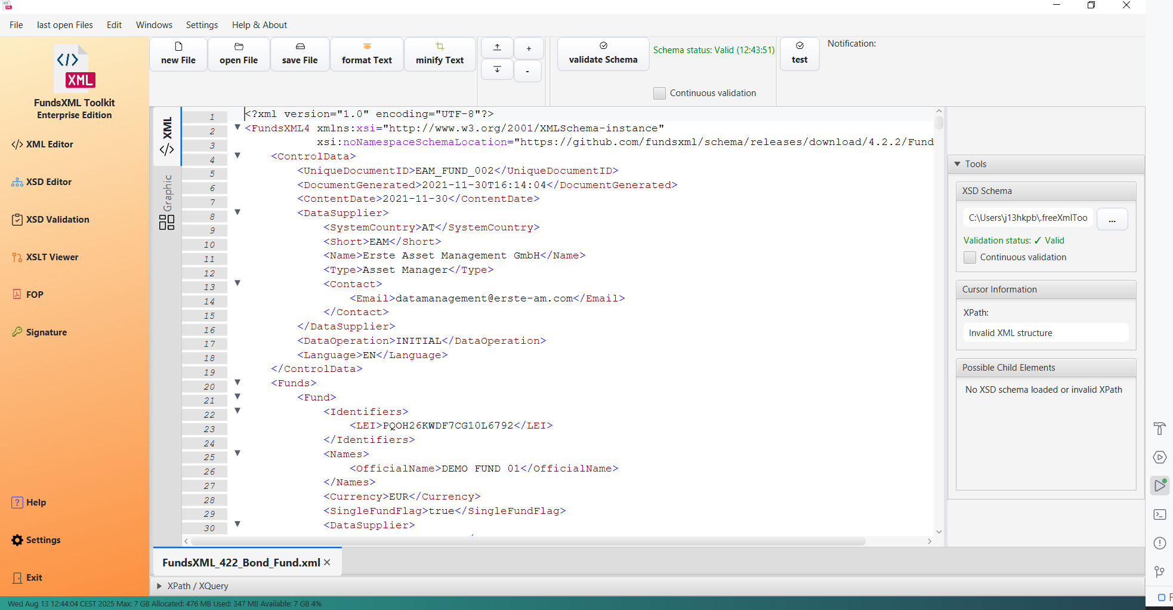Open the Settings menu
Viewport: 1173px width, 610px height.
[202, 25]
